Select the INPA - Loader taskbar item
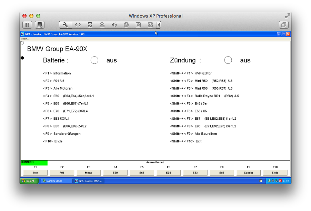Screen dimensions: 311x211 (89, 181)
